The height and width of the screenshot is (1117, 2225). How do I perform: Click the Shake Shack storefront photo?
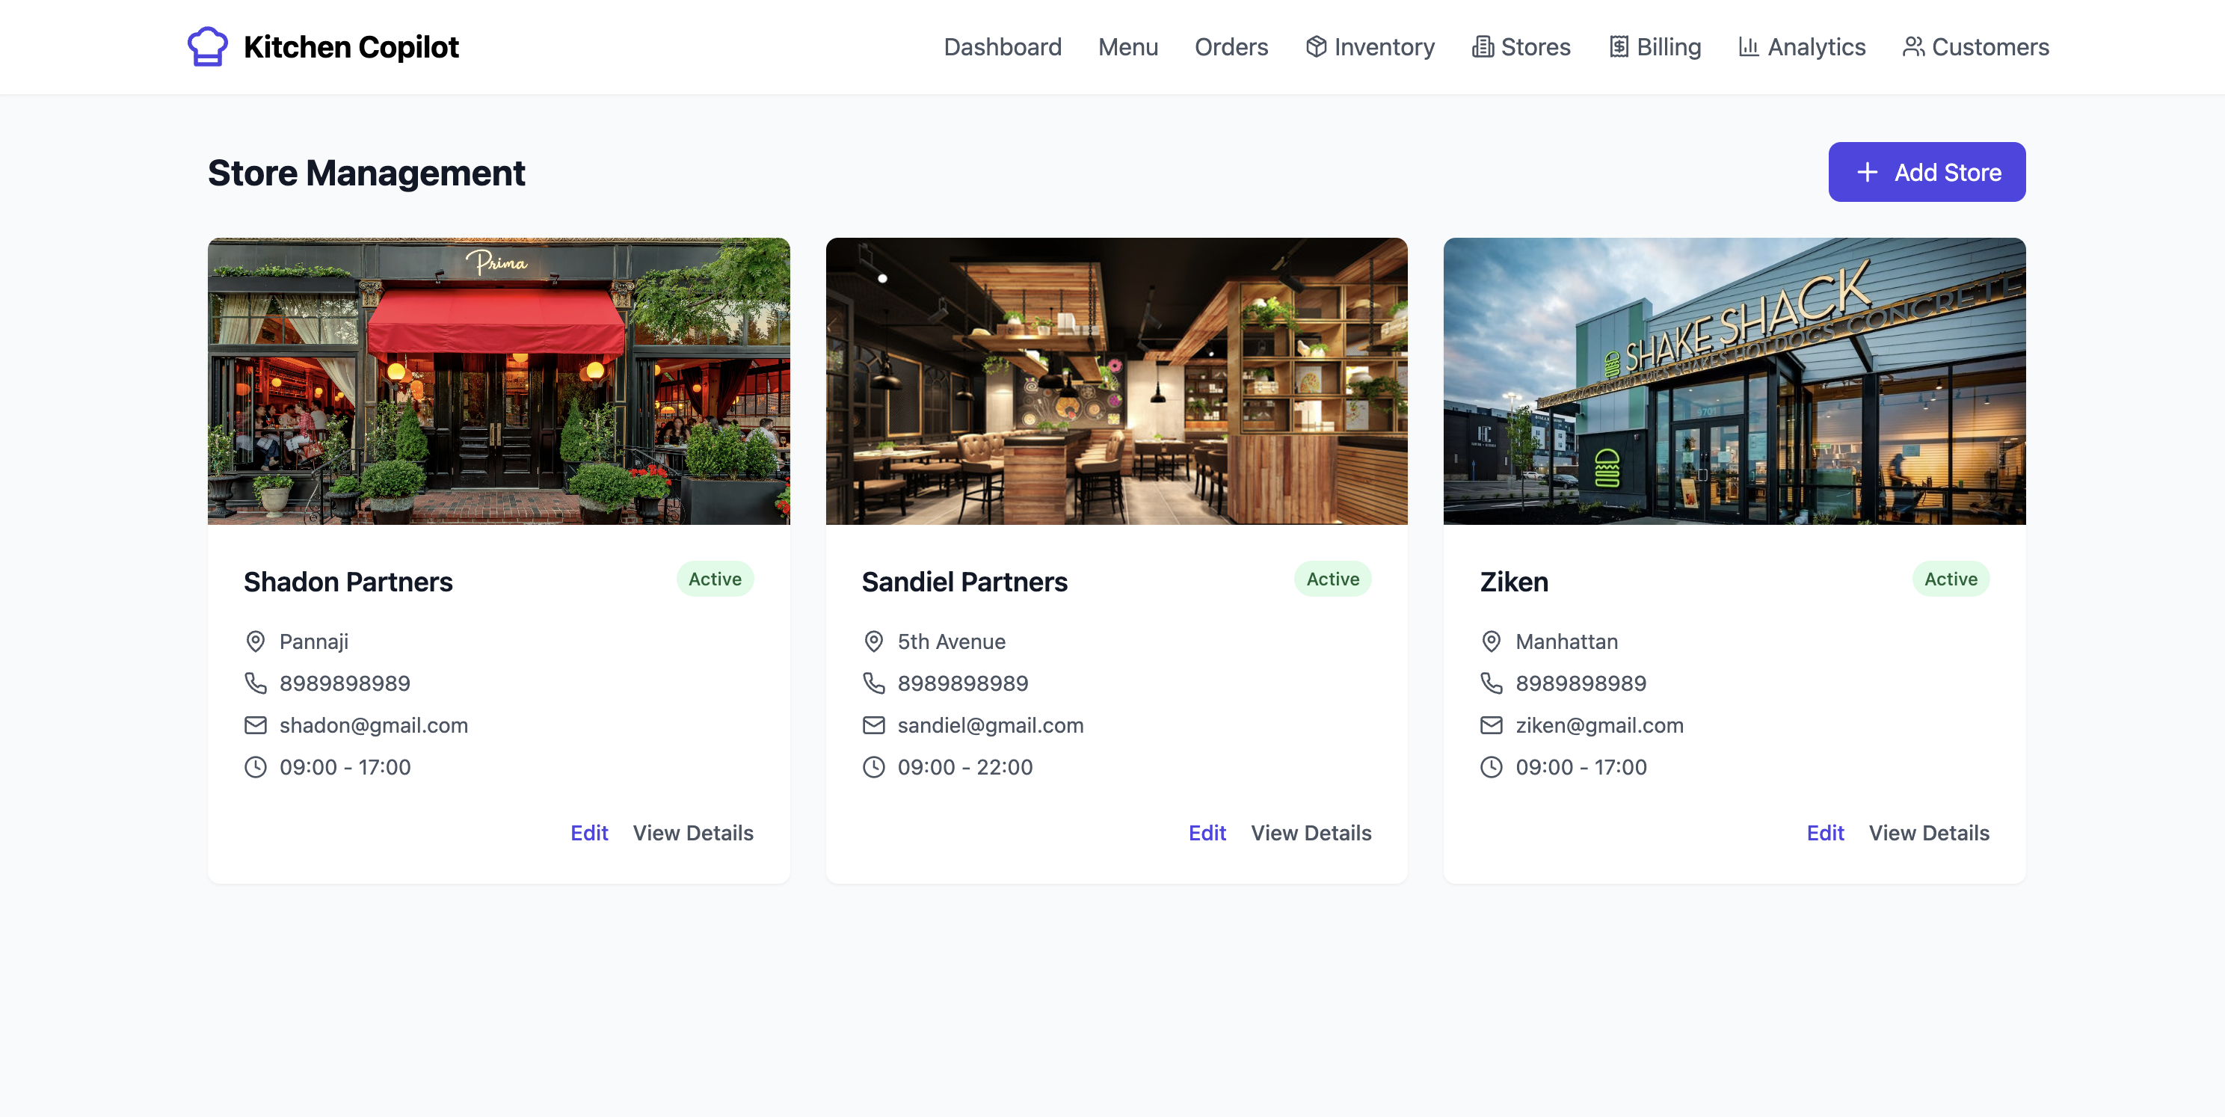[1735, 381]
